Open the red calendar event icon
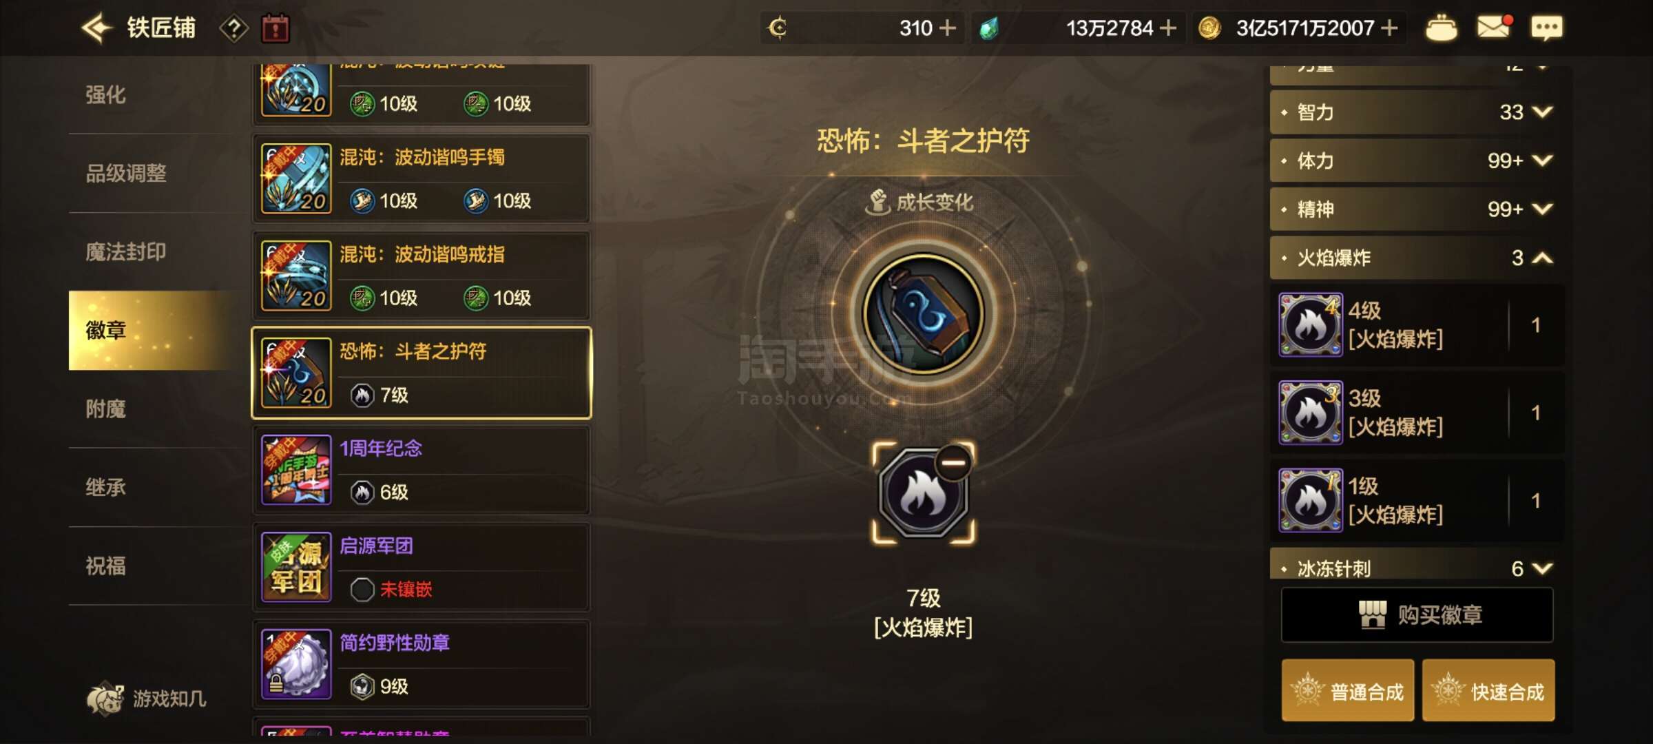 point(275,28)
